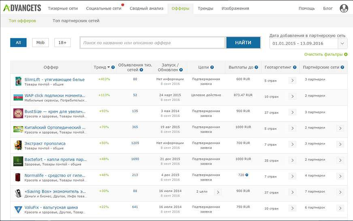
Task: Open SlimLift offer thumbnail
Action: 18,81
